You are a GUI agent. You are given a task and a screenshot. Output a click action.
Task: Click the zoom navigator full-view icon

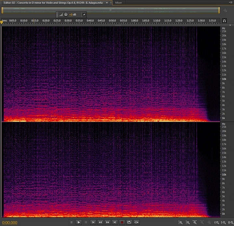pos(225,10)
